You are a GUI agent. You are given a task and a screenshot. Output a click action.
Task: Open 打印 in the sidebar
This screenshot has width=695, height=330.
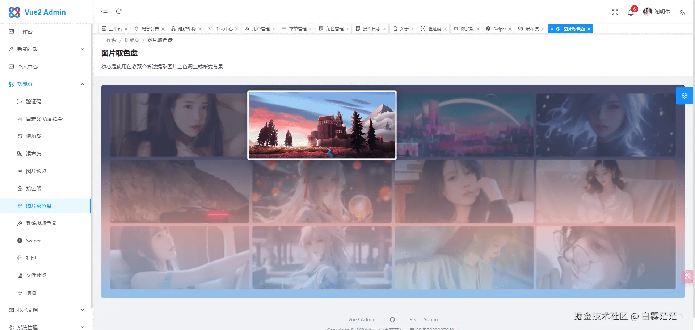point(45,258)
